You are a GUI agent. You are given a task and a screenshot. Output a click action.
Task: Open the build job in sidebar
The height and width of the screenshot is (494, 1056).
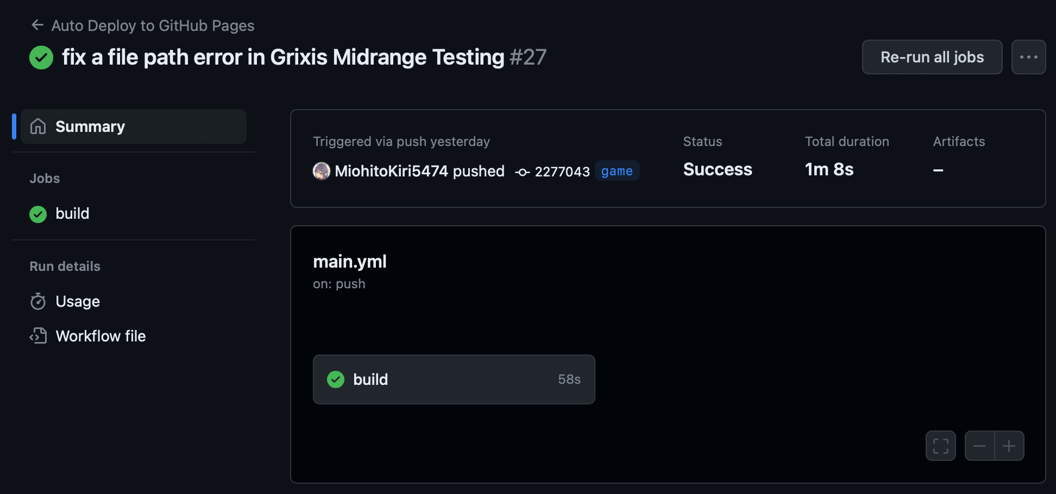72,214
